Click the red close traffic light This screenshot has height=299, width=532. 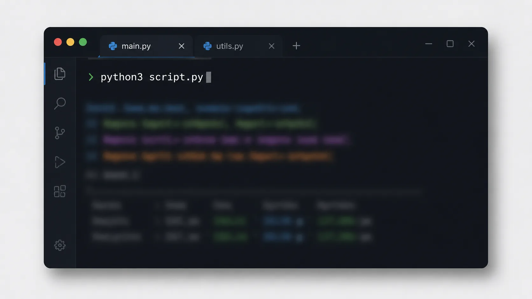pos(58,42)
